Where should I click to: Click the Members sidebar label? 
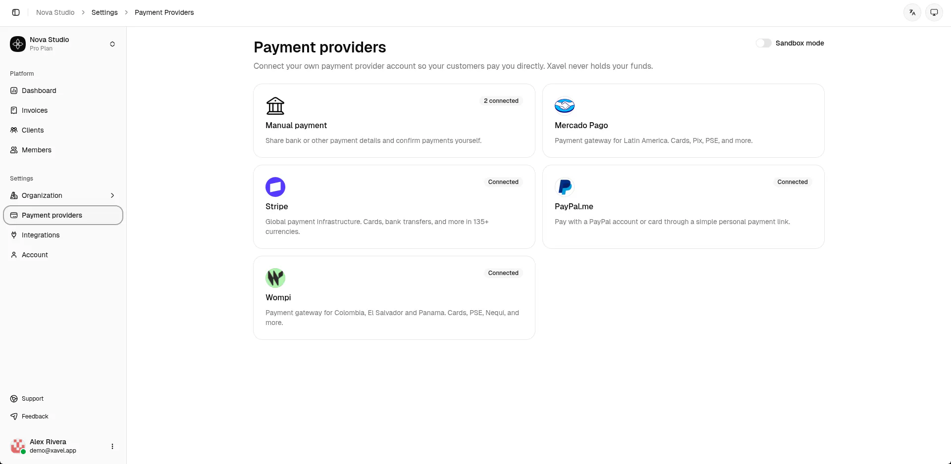(37, 150)
